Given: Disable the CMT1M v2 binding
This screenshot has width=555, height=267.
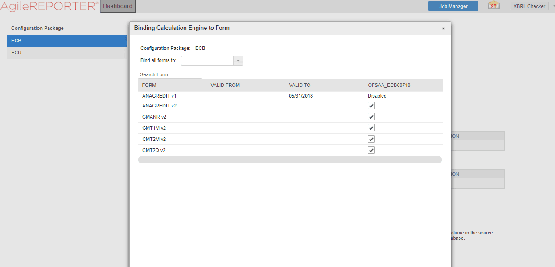Looking at the screenshot, I should tap(371, 127).
